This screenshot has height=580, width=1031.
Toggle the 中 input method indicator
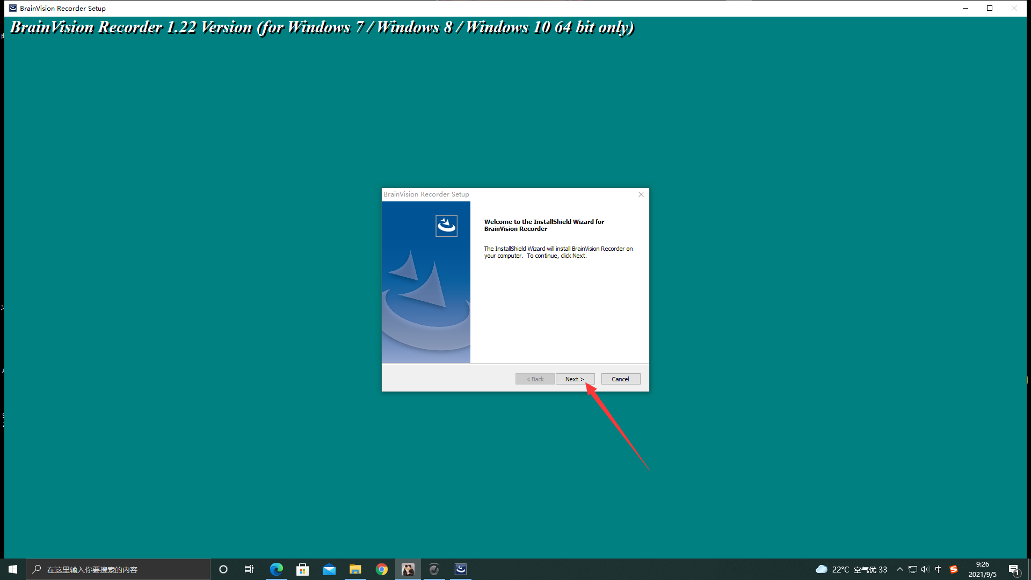[x=939, y=569]
